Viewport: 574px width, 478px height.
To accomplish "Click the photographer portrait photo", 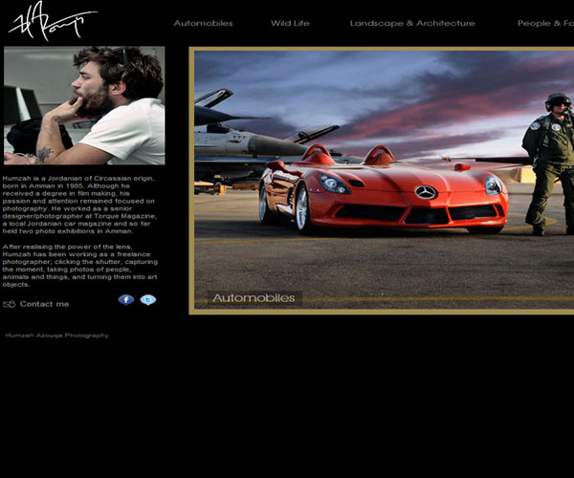I will [84, 105].
